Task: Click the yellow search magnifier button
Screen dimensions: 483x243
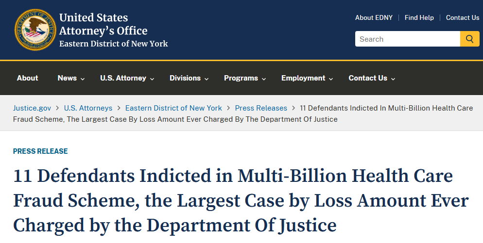Action: tap(470, 39)
